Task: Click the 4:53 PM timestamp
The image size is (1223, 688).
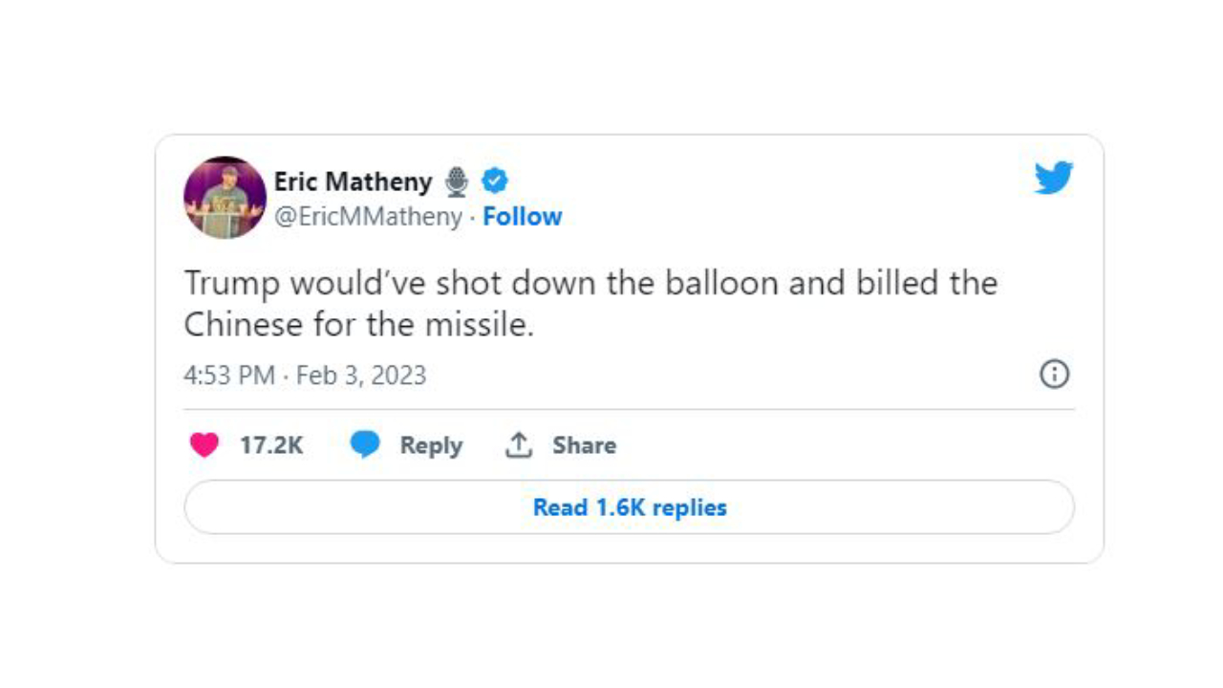Action: pos(228,375)
